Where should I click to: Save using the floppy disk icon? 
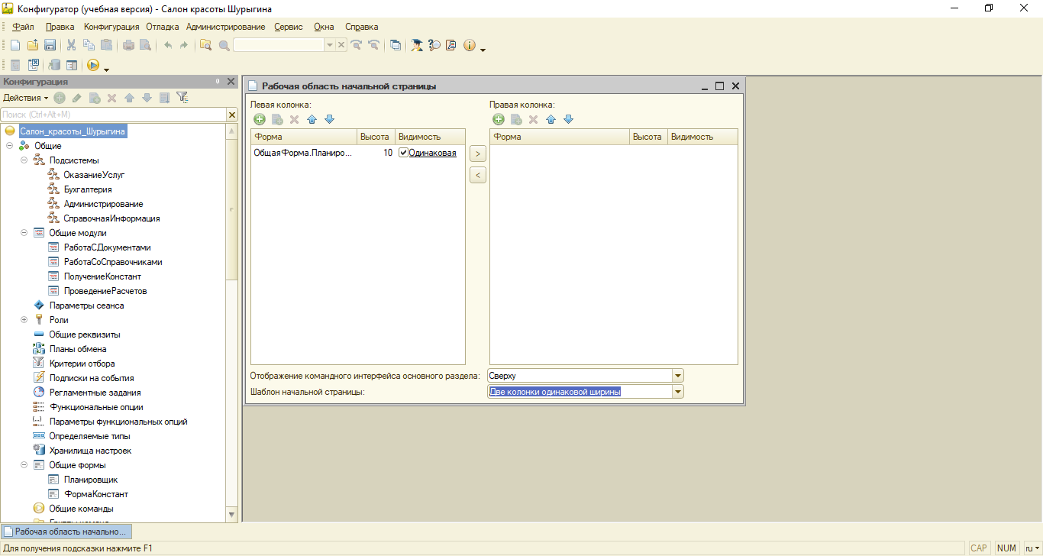(x=50, y=45)
